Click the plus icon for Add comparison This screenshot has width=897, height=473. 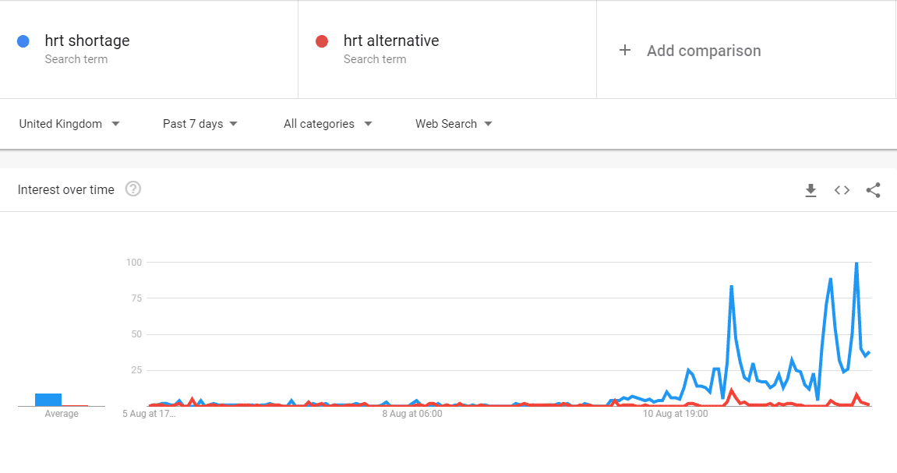[625, 51]
